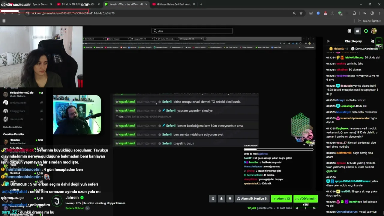Image resolution: width=384 pixels, height=216 pixels.
Task: Click MakerSv top gifter entry
Action: (339, 49)
